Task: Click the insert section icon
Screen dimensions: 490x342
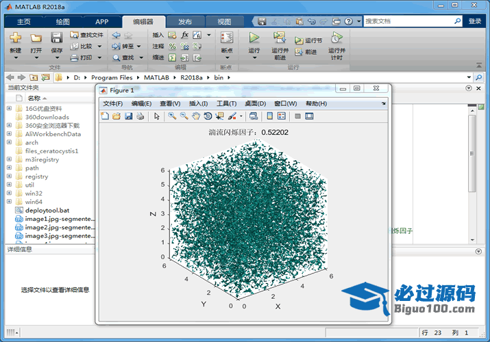Action: tap(172, 35)
